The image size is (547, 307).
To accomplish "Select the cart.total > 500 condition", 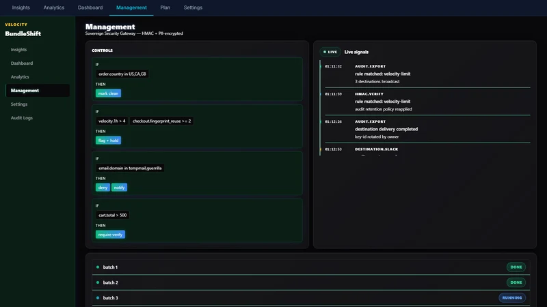I will (112, 215).
